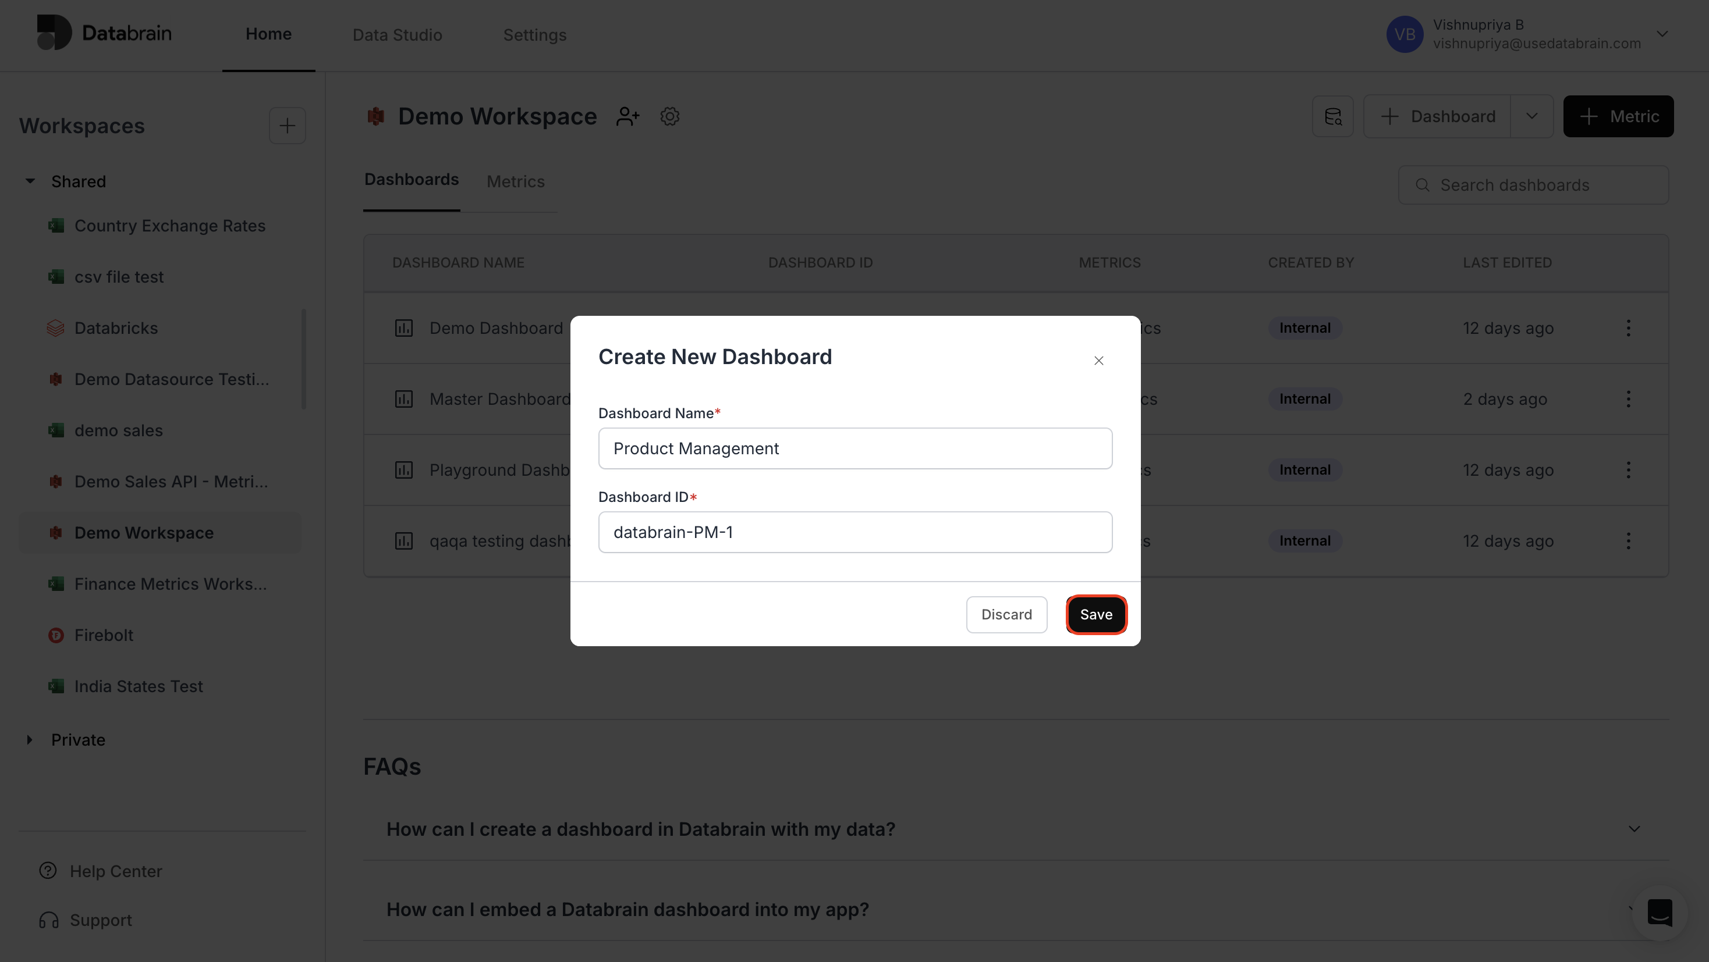The width and height of the screenshot is (1709, 962).
Task: Open the Intercom chat bubble
Action: 1661,914
